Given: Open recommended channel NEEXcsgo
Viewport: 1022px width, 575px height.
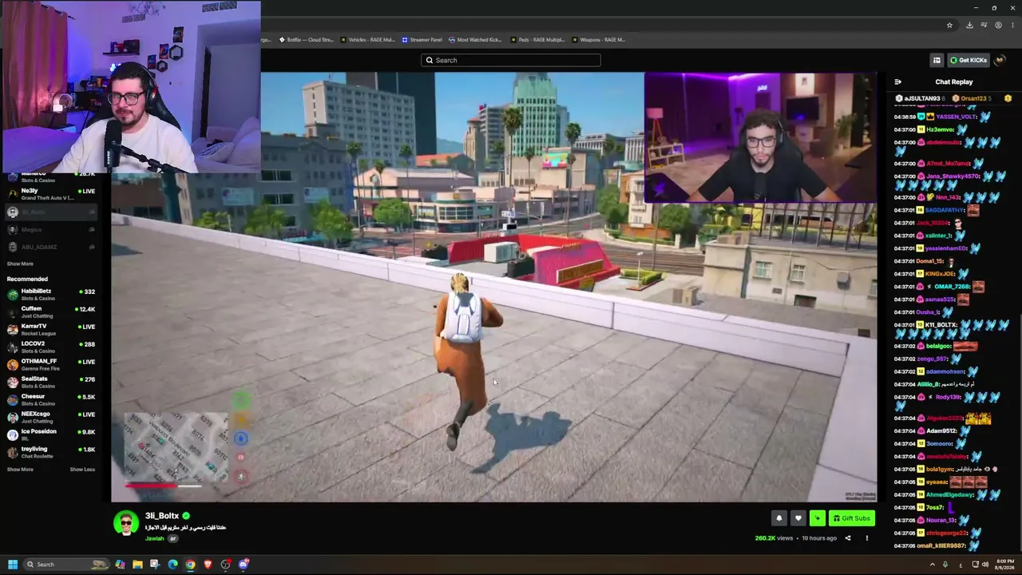Looking at the screenshot, I should (50, 418).
